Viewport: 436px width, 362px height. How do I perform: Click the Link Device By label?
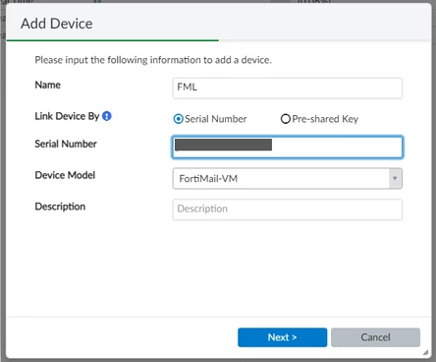[67, 116]
